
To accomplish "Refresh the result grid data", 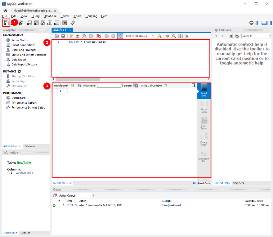I will click(79, 86).
